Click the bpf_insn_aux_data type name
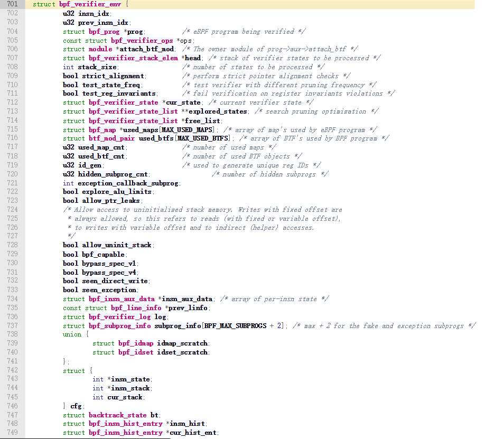 coord(121,299)
